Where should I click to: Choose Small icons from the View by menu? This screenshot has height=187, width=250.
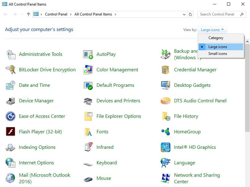(x=217, y=54)
